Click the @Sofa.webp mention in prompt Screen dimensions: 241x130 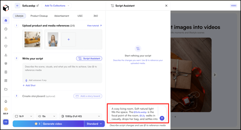coord(140,112)
